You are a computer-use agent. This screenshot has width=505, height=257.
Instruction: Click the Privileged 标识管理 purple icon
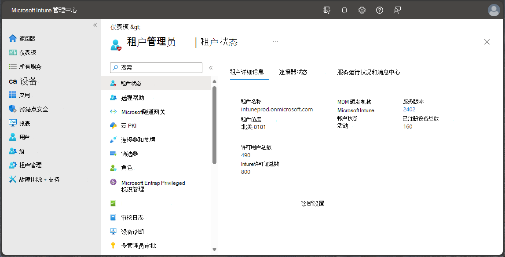tap(113, 182)
